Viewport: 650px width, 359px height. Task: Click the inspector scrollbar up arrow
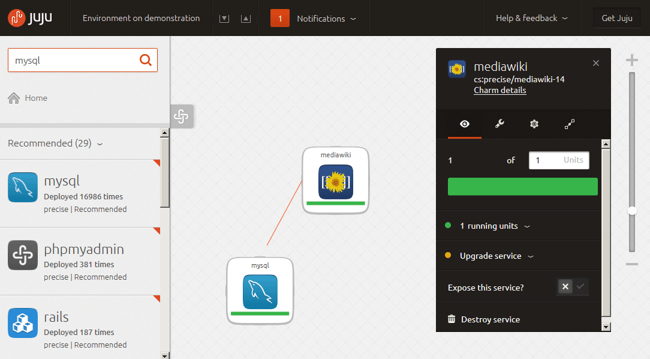coord(606,145)
